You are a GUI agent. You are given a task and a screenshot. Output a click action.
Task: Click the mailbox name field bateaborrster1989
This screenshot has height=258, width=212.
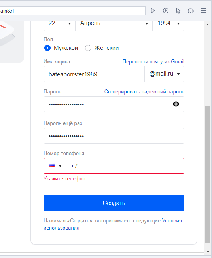pos(94,74)
